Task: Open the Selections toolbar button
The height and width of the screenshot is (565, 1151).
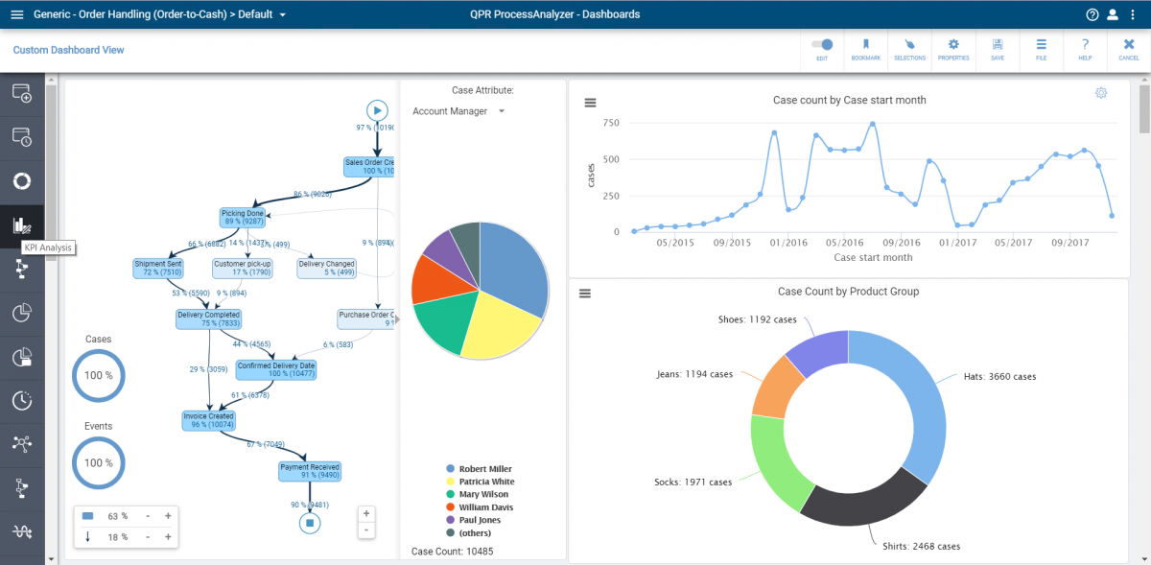Action: pos(909,50)
